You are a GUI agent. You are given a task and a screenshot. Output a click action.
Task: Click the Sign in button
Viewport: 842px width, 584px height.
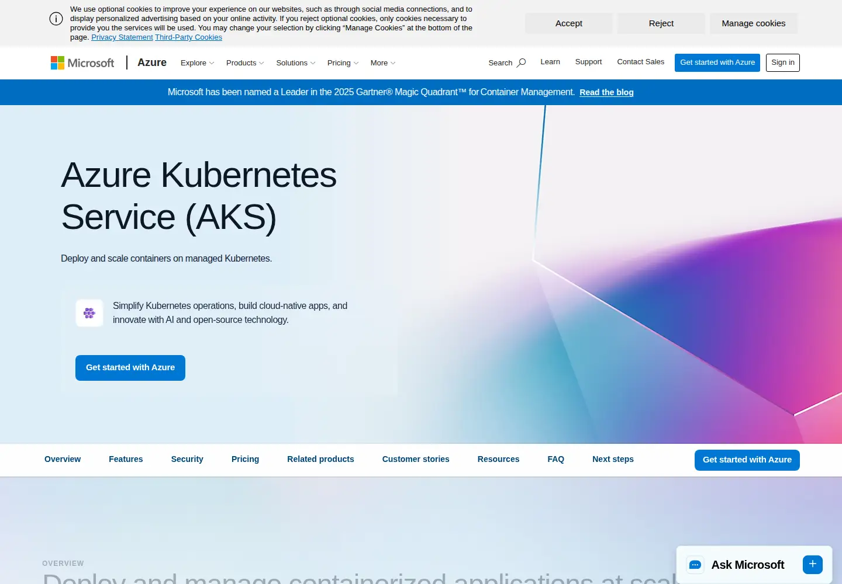783,62
